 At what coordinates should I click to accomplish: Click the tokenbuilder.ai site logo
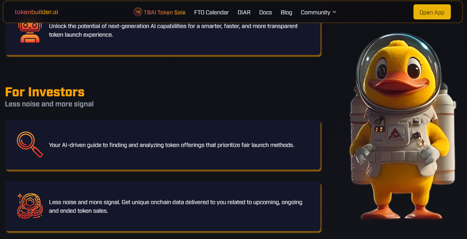[36, 12]
